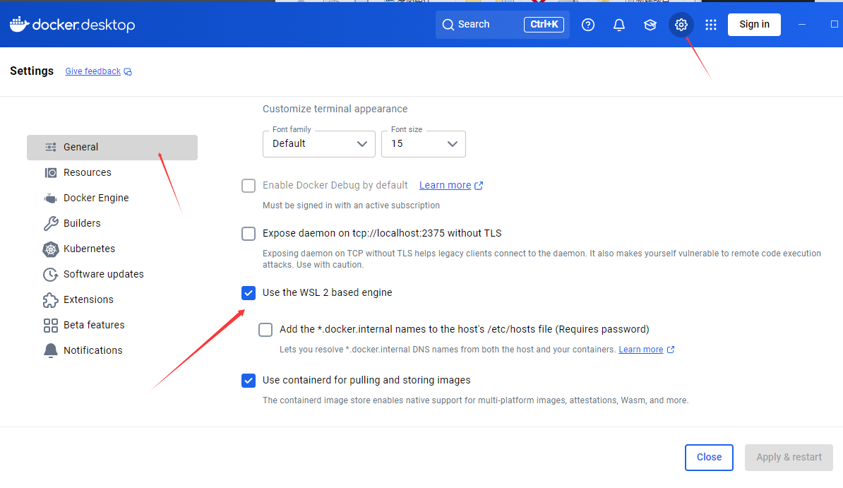Click the Ctrl+K shortcut badge
Viewport: 843px width, 488px height.
click(544, 25)
